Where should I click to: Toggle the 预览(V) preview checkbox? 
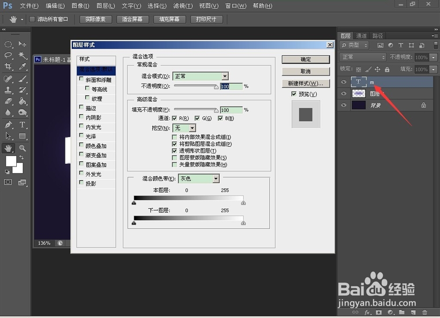294,94
